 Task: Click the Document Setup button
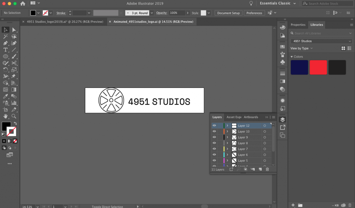pyautogui.click(x=228, y=13)
